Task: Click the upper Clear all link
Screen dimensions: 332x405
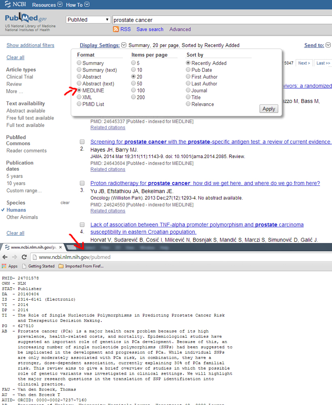Action: (x=15, y=58)
